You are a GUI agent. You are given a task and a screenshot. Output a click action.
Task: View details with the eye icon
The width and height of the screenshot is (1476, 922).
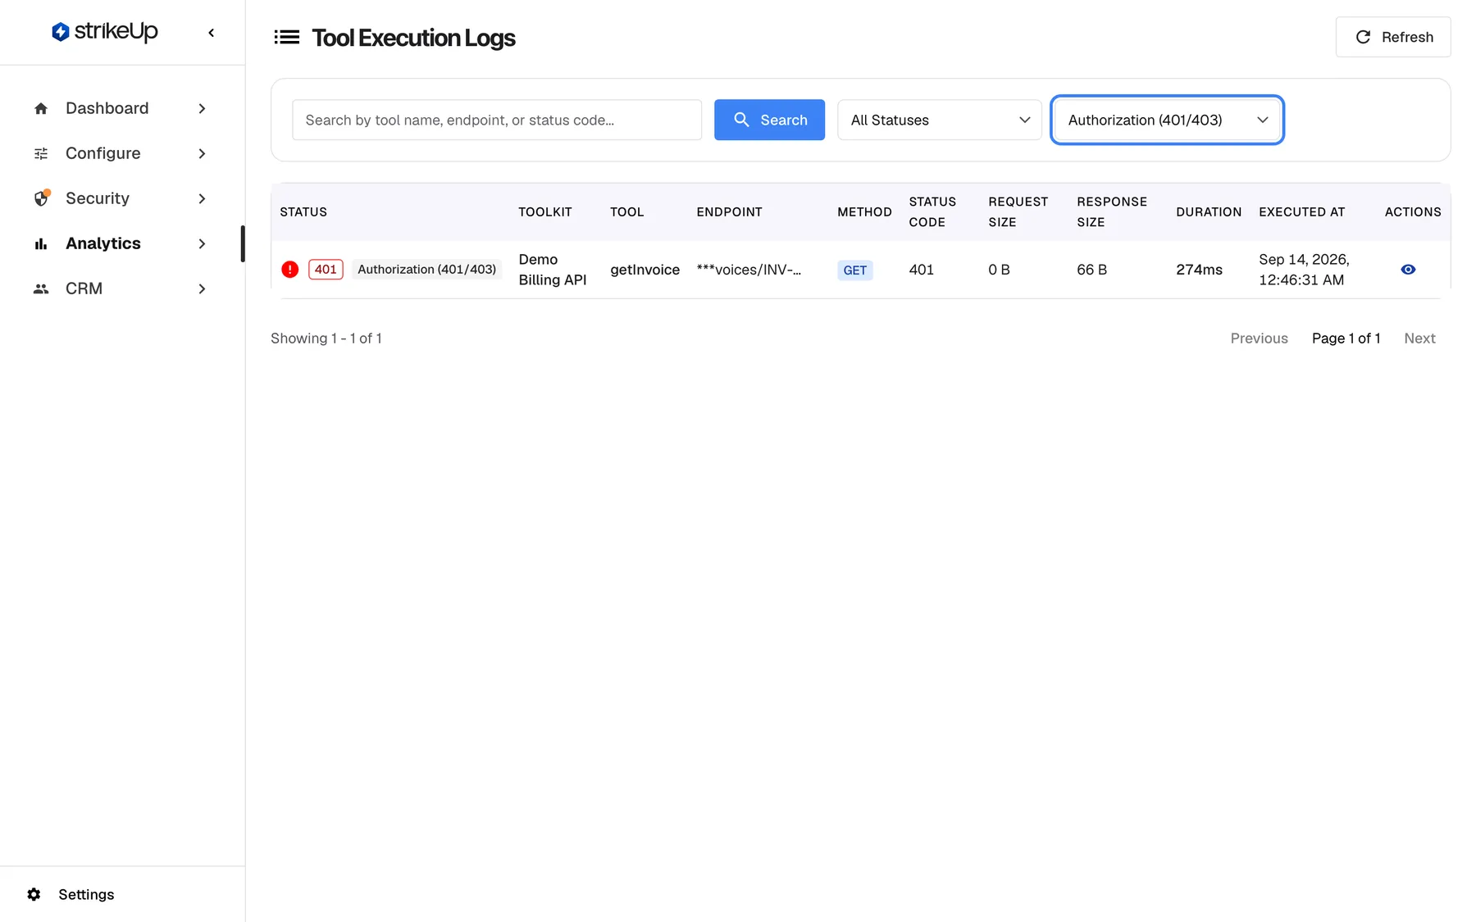click(x=1408, y=270)
